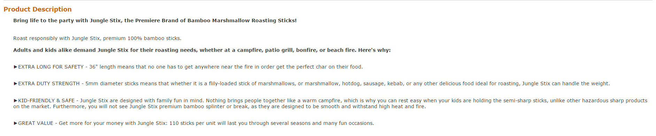Click the 'GREAT VALUE' label text
Screen dimensions: 656x136
[x=36, y=123]
